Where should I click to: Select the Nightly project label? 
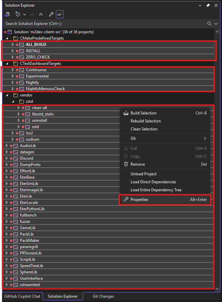click(32, 82)
